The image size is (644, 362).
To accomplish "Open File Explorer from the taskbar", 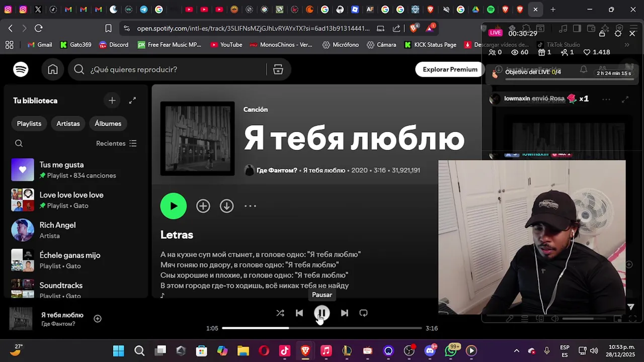I will tap(243, 351).
